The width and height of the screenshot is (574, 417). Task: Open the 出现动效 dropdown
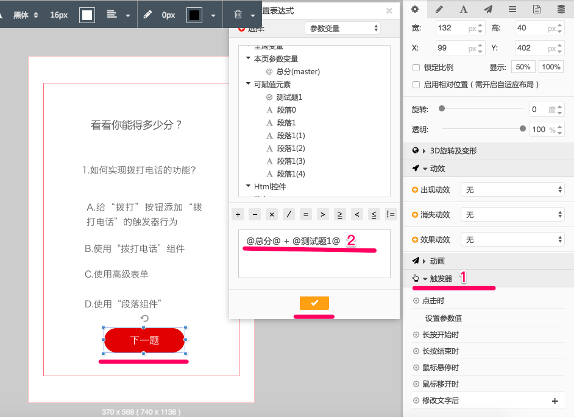coord(512,190)
